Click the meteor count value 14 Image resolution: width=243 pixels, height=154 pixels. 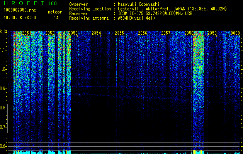click(56, 18)
